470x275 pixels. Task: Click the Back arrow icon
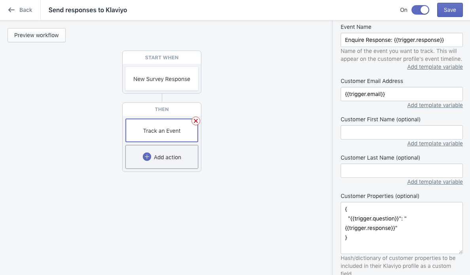coord(11,10)
